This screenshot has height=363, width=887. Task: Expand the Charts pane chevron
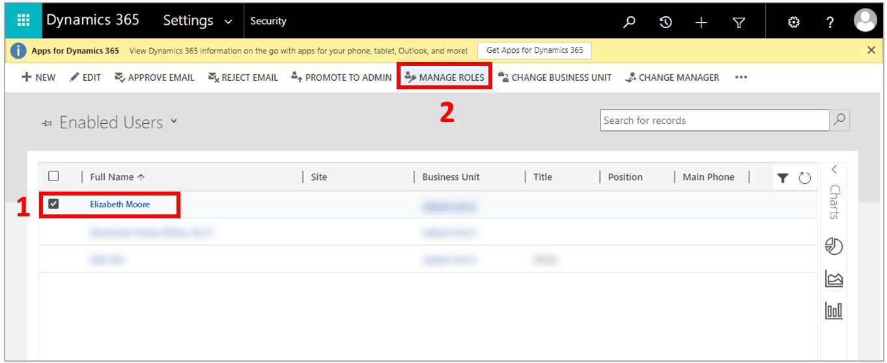pyautogui.click(x=834, y=169)
